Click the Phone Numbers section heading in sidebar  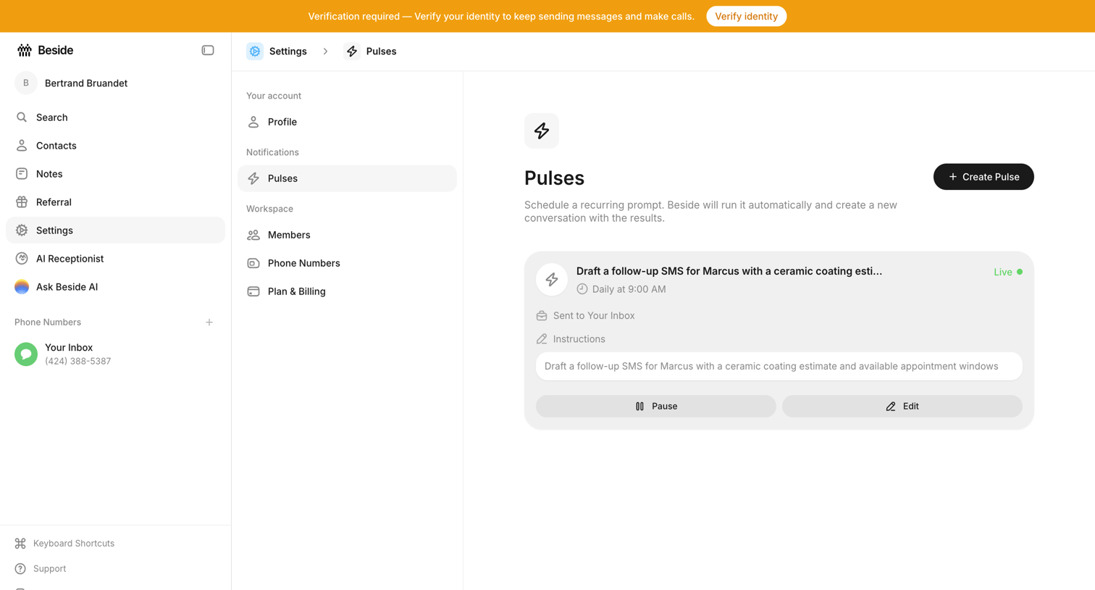pos(48,323)
